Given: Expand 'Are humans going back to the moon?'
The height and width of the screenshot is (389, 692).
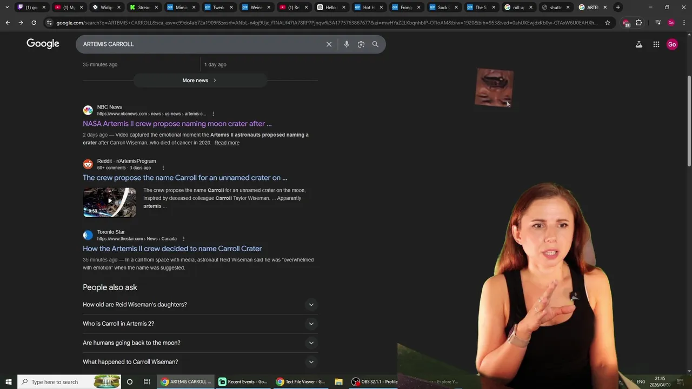Looking at the screenshot, I should pyautogui.click(x=200, y=343).
